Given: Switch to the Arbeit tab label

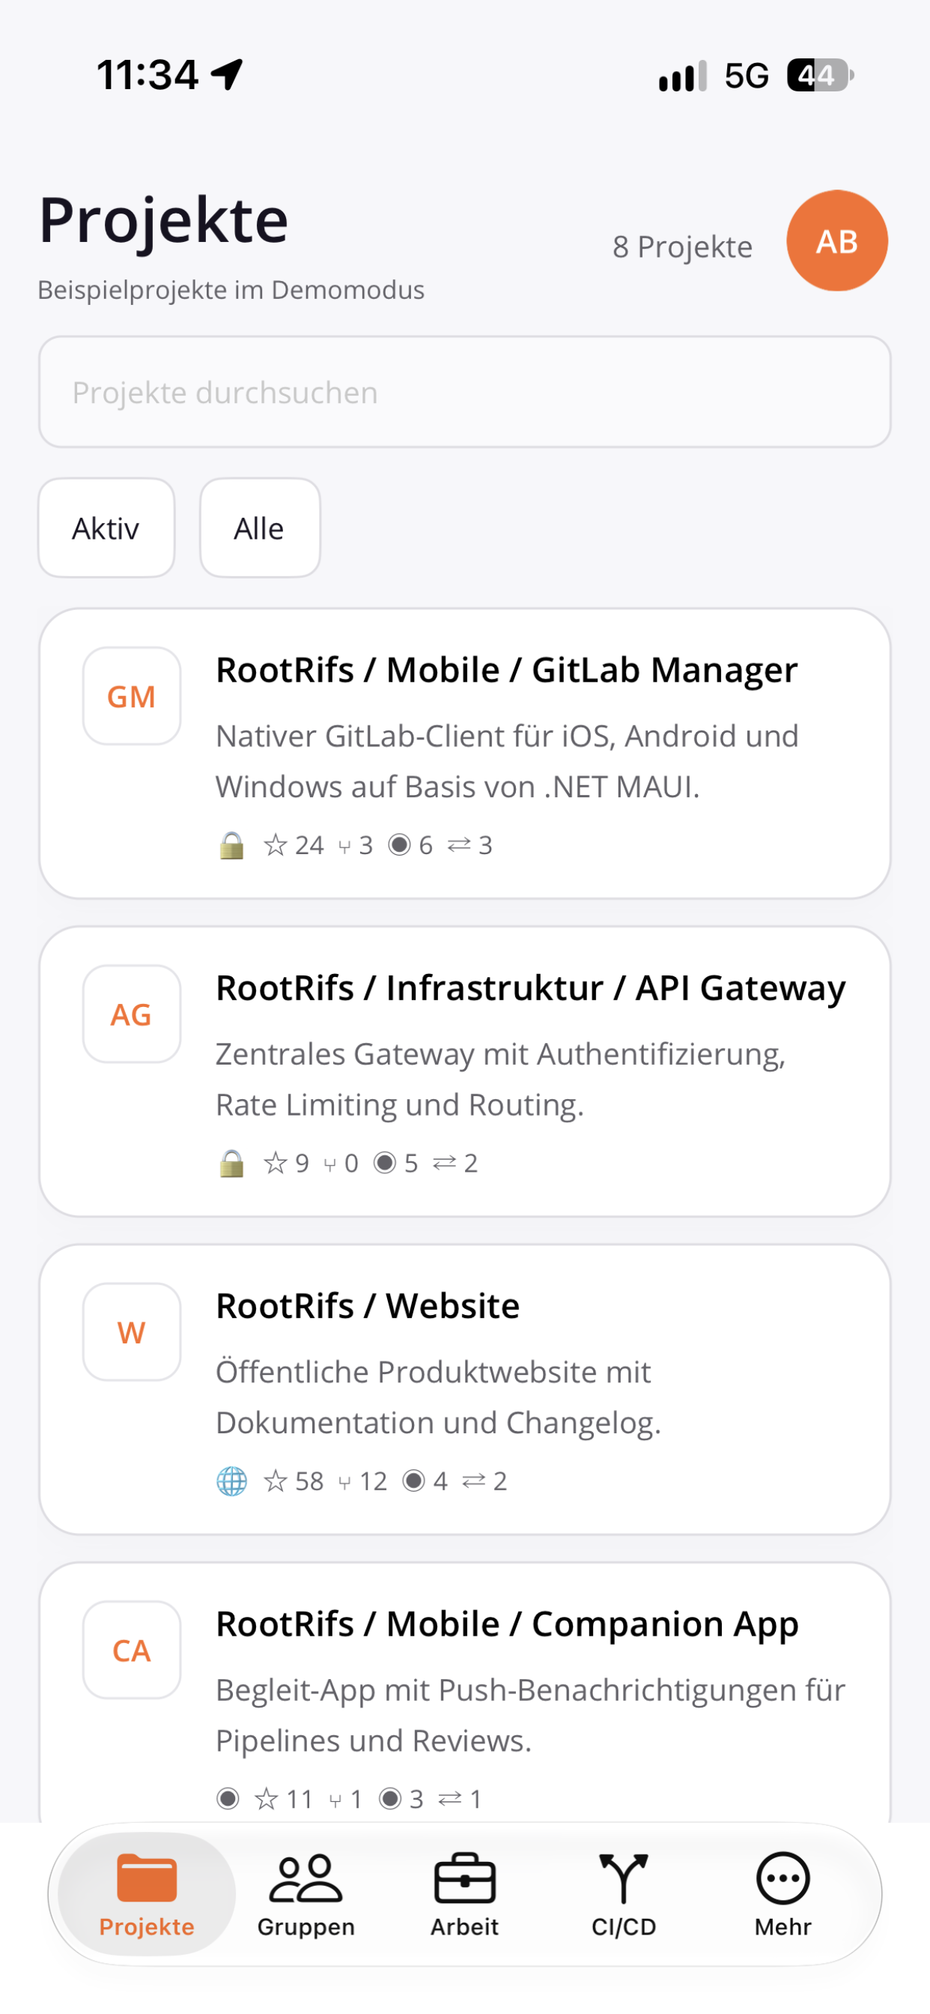Looking at the screenshot, I should [464, 1927].
